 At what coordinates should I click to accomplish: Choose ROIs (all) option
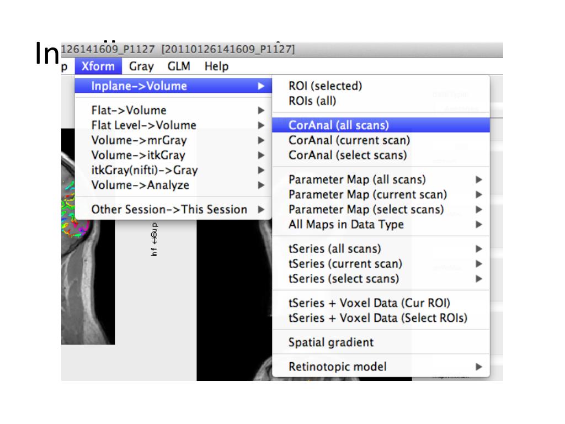point(381,101)
